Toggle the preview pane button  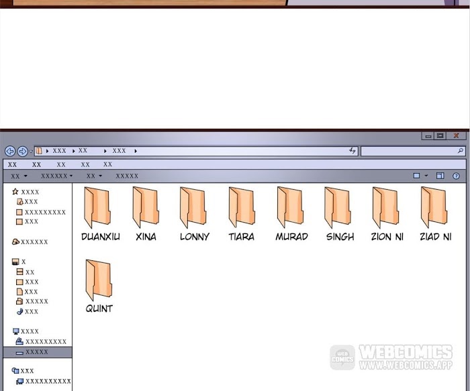440,176
